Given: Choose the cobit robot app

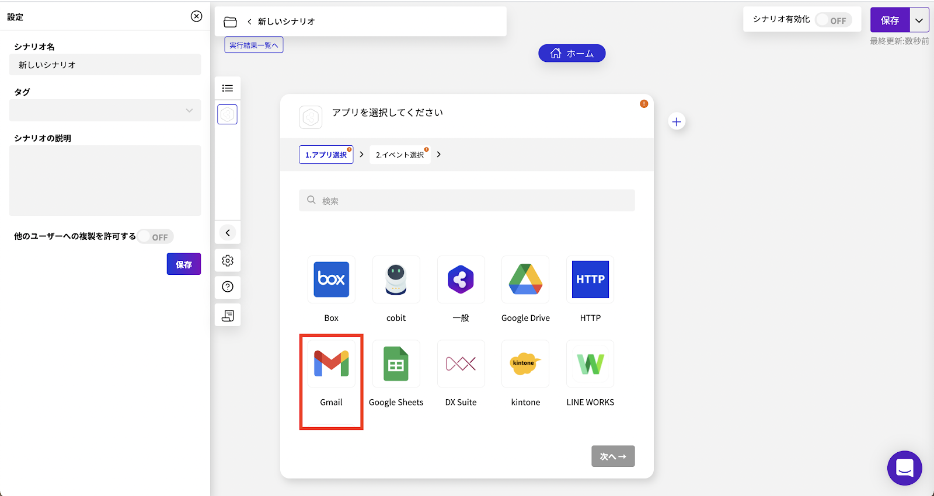Looking at the screenshot, I should point(396,280).
